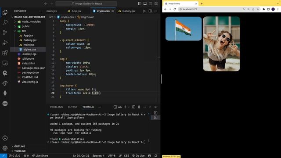This screenshot has width=281, height=158.
Task: Open Chrome Extensions puzzle icon
Action: pyautogui.click(x=263, y=9)
